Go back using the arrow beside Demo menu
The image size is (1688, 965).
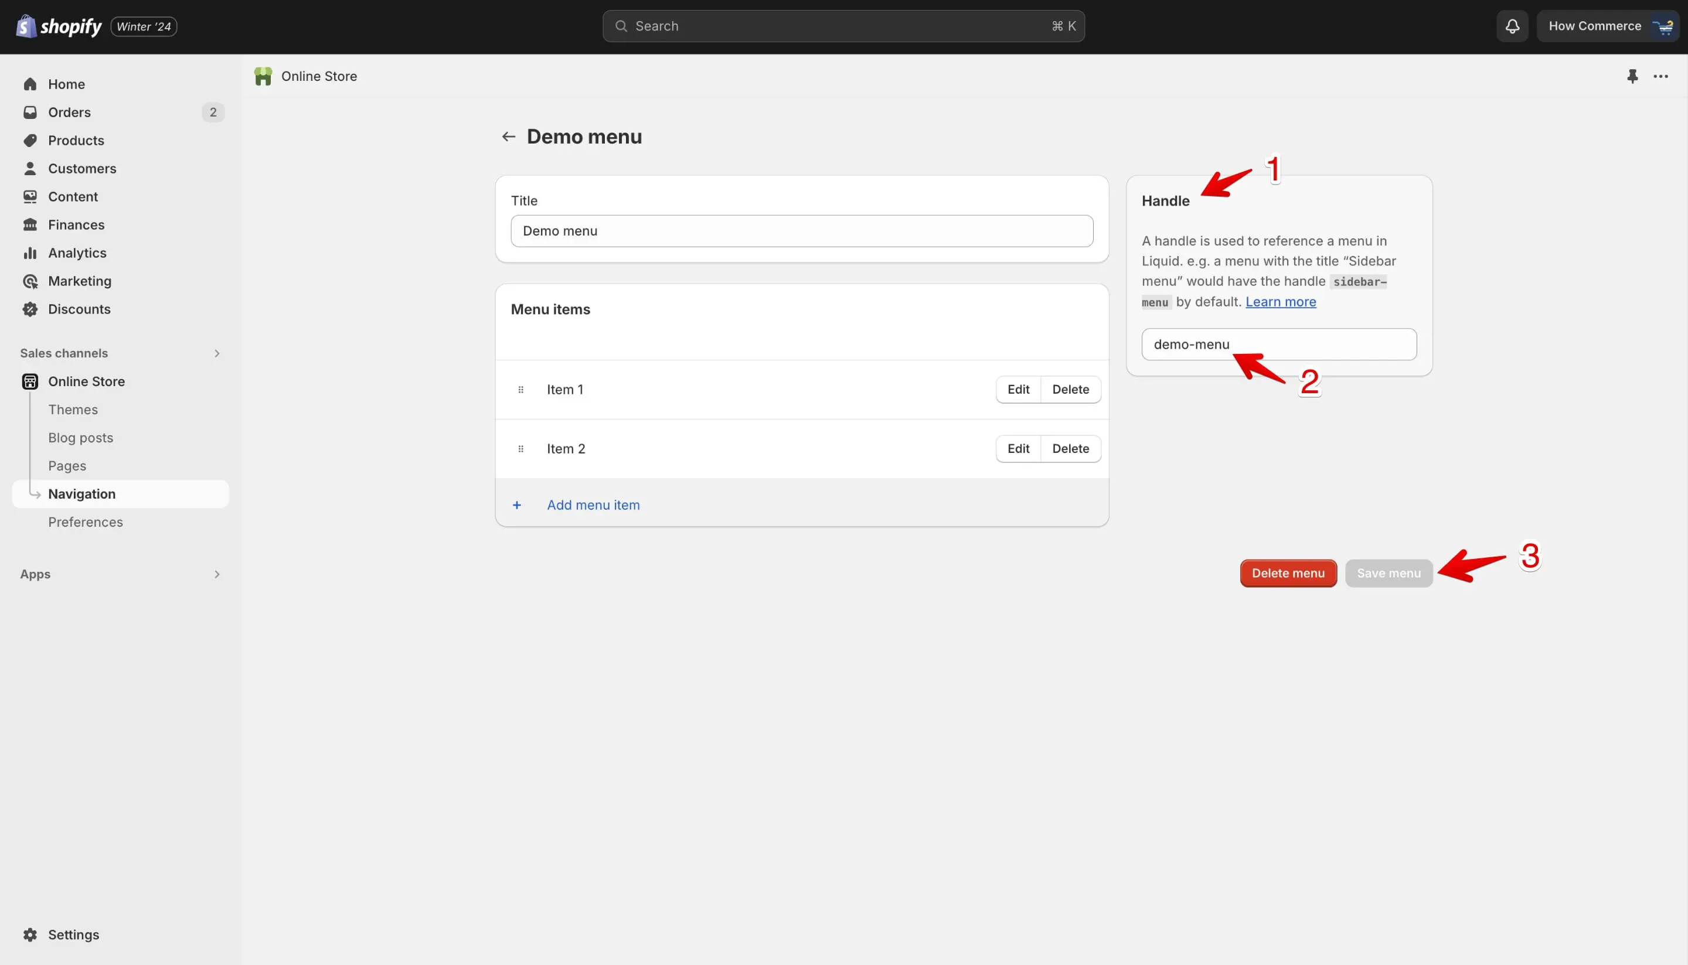pos(509,137)
